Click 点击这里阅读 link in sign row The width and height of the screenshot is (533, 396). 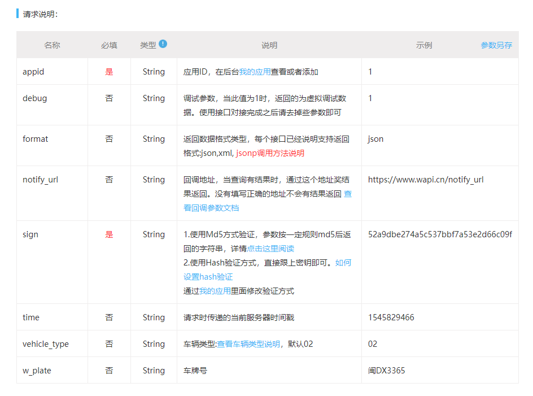coord(270,249)
